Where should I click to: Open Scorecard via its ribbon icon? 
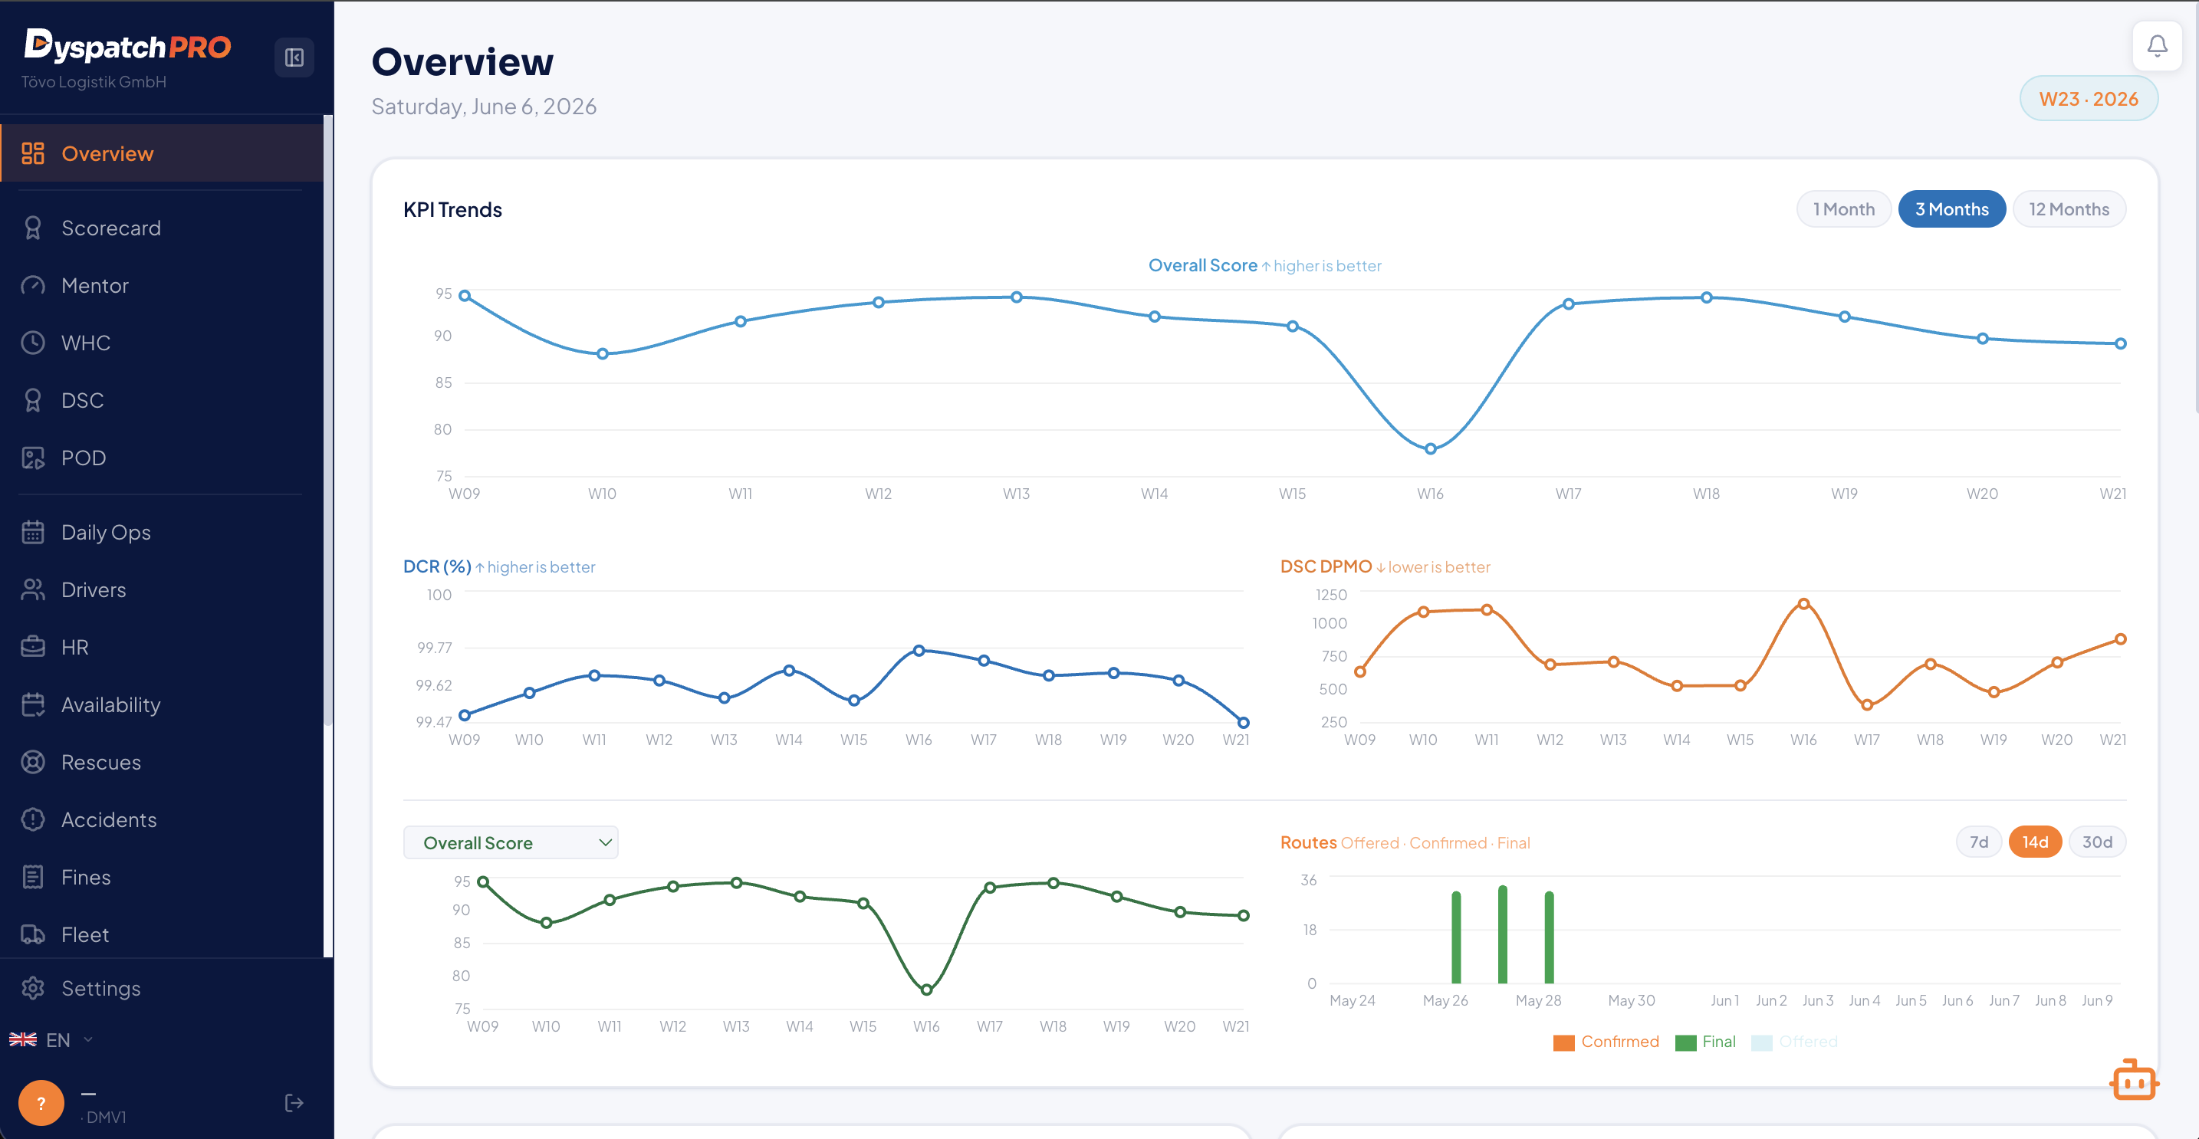[32, 228]
